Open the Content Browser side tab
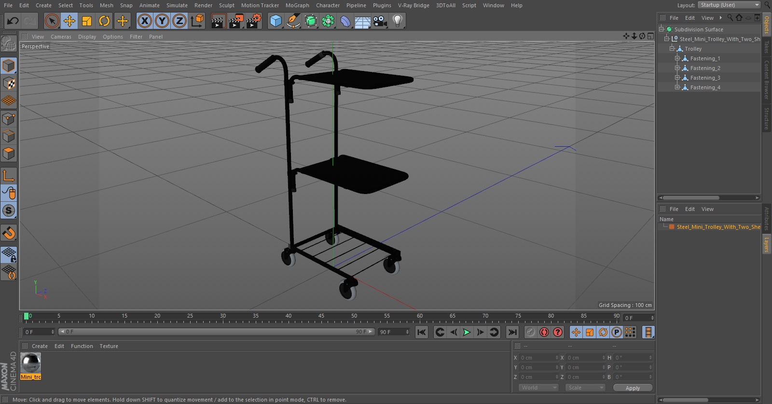The image size is (772, 404). 766,80
